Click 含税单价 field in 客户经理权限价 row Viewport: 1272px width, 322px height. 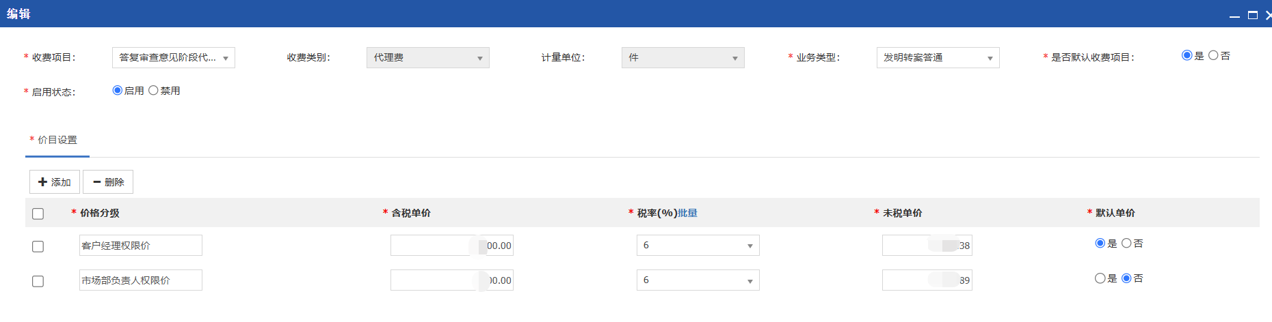click(x=452, y=246)
